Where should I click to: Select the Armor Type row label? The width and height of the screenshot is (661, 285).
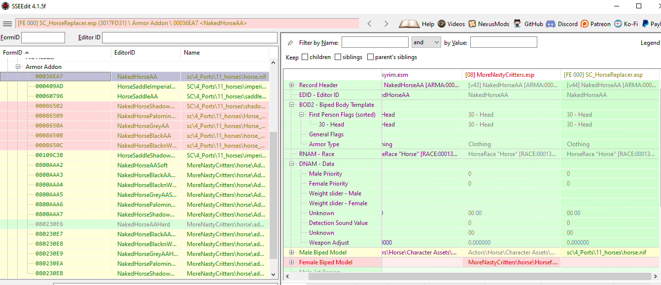[324, 144]
